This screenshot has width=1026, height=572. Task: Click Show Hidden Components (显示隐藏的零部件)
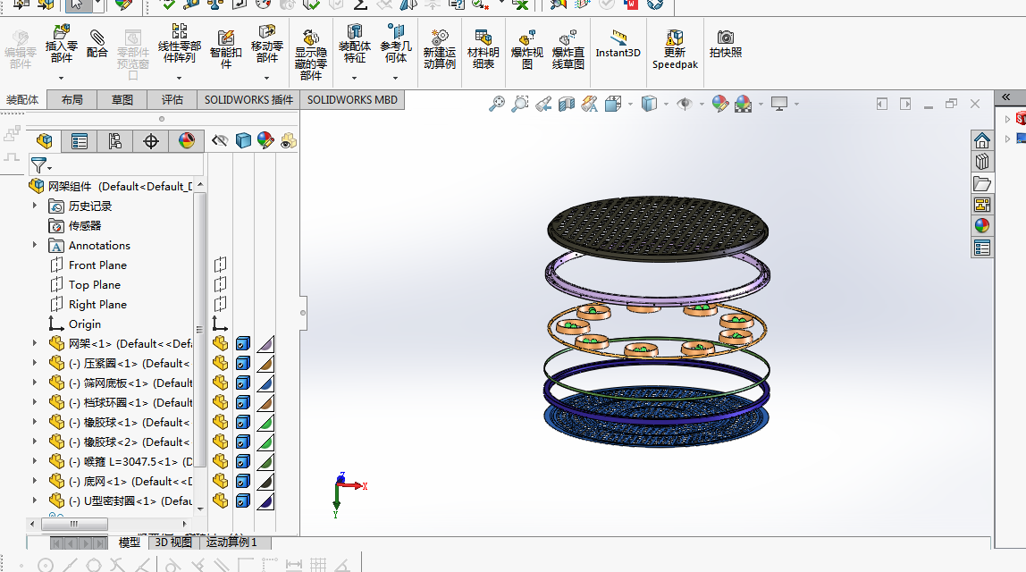coord(311,38)
